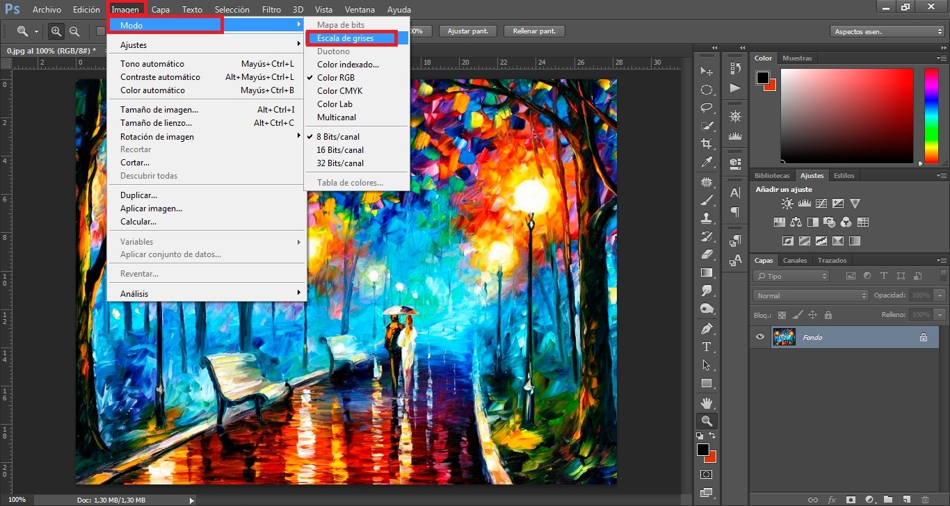This screenshot has width=950, height=506.
Task: Select the Gradient tool
Action: (707, 272)
